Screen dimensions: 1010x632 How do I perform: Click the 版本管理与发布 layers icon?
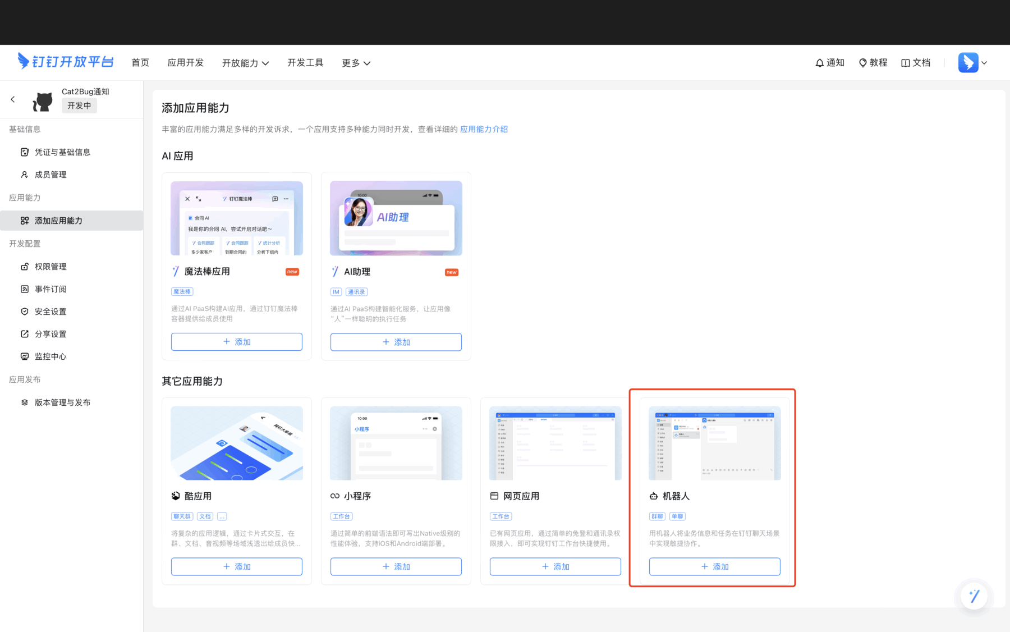click(x=25, y=402)
